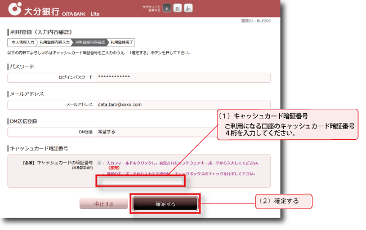Click the 中止する cancel button

(x=104, y=204)
